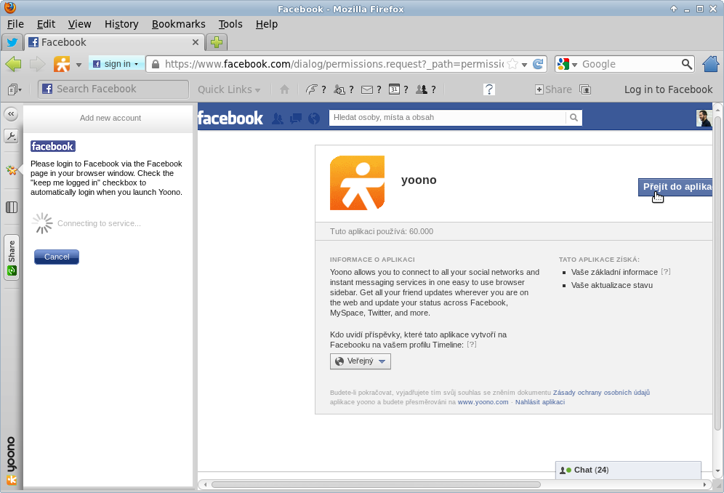This screenshot has width=724, height=493.
Task: Collapse the Yoono sidebar
Action: coord(11,113)
